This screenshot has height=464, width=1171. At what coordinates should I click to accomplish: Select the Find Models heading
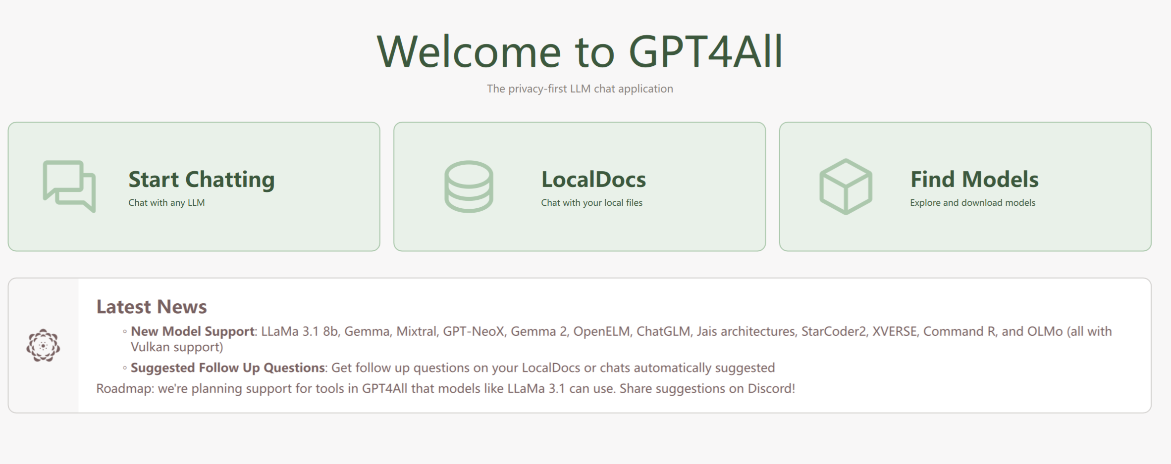[974, 179]
